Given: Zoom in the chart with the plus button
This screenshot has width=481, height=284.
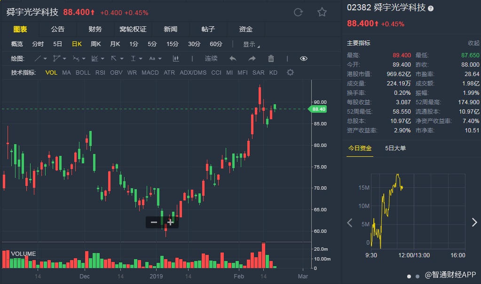Looking at the screenshot, I should 170,222.
